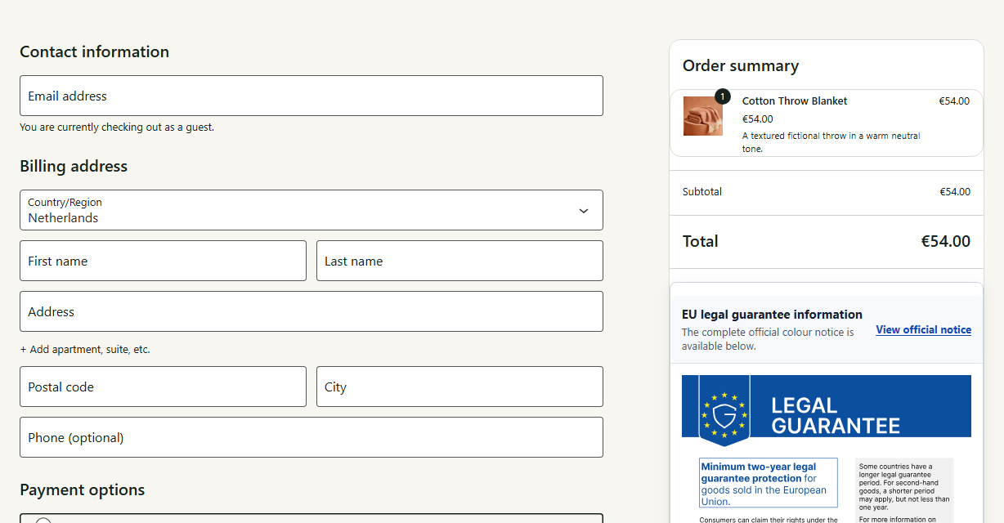The image size is (1004, 523).
Task: Focus the Postal code field
Action: (163, 387)
